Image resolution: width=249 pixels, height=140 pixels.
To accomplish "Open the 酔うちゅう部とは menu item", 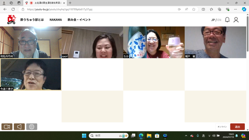I will [x=32, y=20].
